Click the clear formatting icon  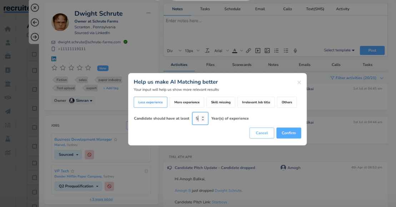click(207, 51)
